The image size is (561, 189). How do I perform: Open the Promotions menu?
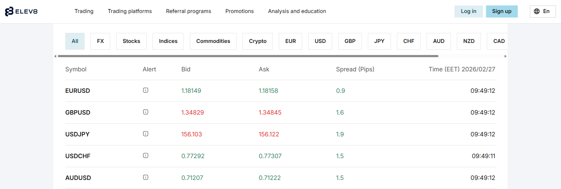click(239, 11)
